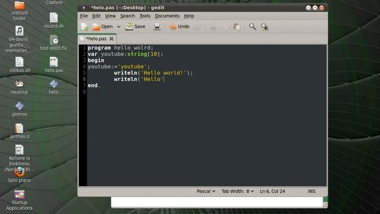
Task: Click the Paste clipboard icon
Action: 236,27
